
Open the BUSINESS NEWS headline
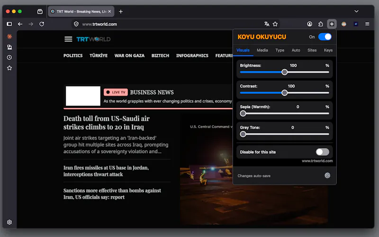pos(152,92)
